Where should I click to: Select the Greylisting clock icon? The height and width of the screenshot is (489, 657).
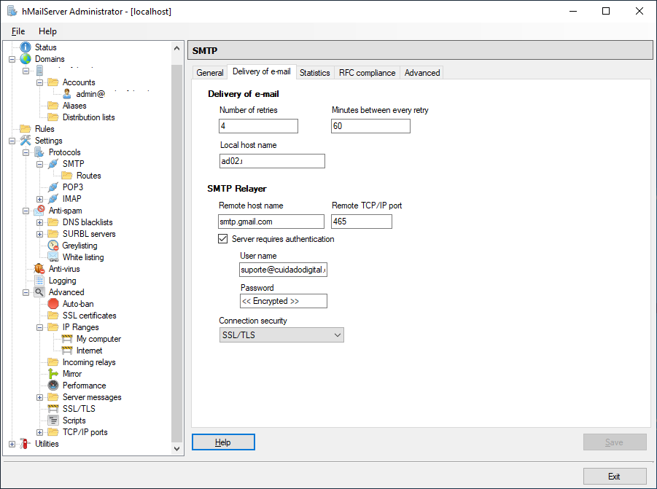(53, 246)
